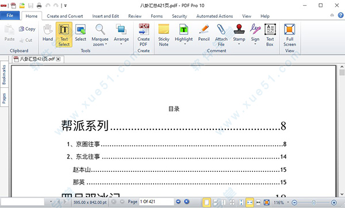
Task: Switch to Full Screen view
Action: coord(290,34)
